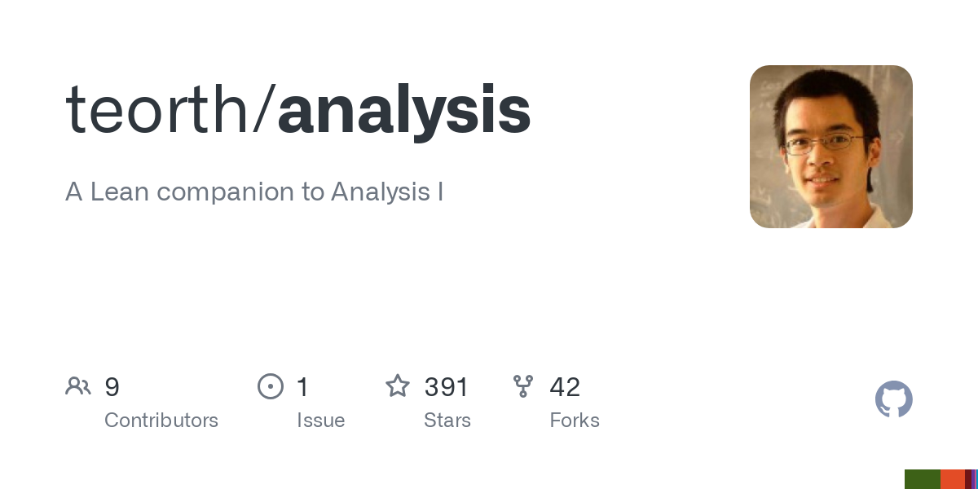Click the Contributors people icon

click(x=78, y=386)
